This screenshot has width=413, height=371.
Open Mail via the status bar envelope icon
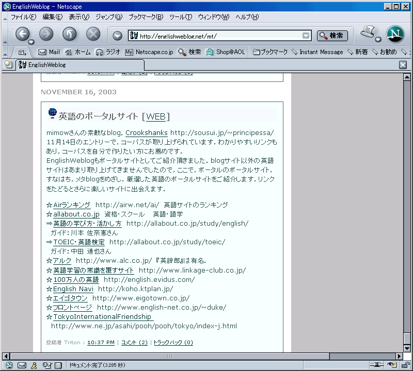(22, 365)
